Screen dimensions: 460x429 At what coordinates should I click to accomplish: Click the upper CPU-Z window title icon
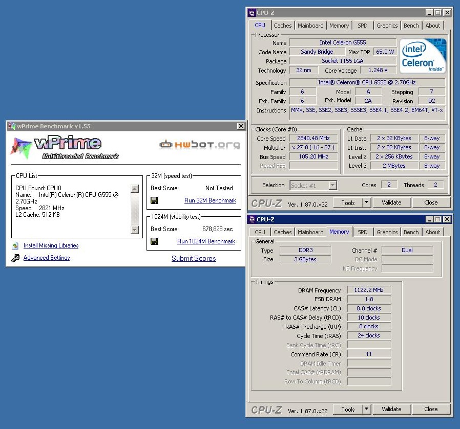(x=252, y=13)
